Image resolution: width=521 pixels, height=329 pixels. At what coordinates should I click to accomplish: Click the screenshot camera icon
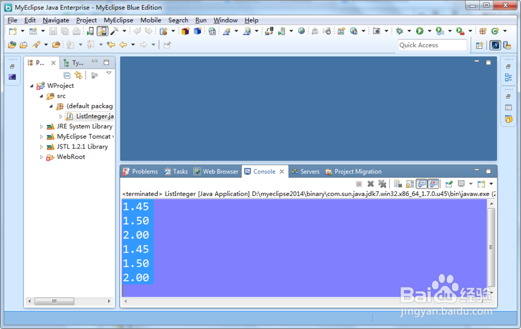pyautogui.click(x=376, y=31)
